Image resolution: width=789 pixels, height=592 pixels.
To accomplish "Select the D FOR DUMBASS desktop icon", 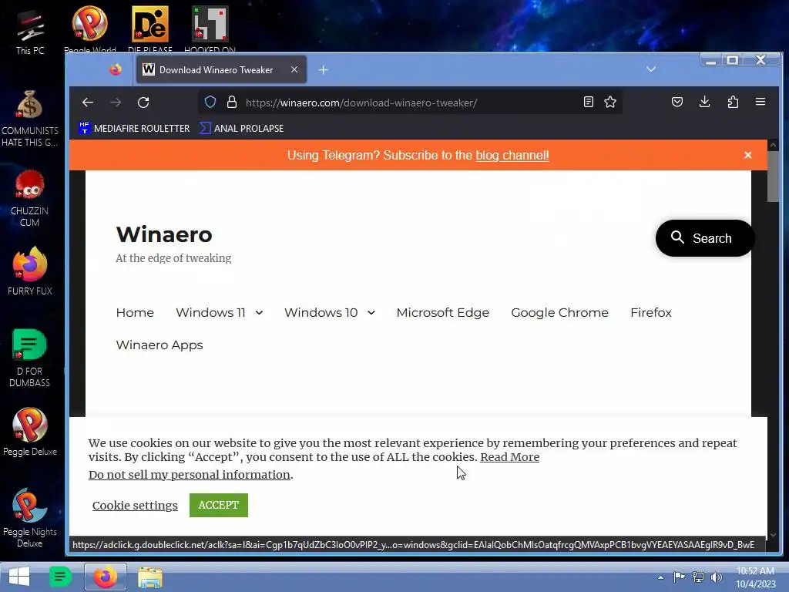I will (x=30, y=358).
